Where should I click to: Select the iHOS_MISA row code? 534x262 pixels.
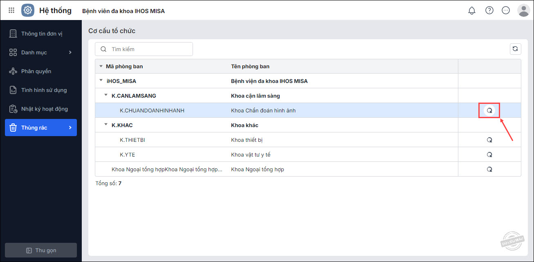coord(121,81)
